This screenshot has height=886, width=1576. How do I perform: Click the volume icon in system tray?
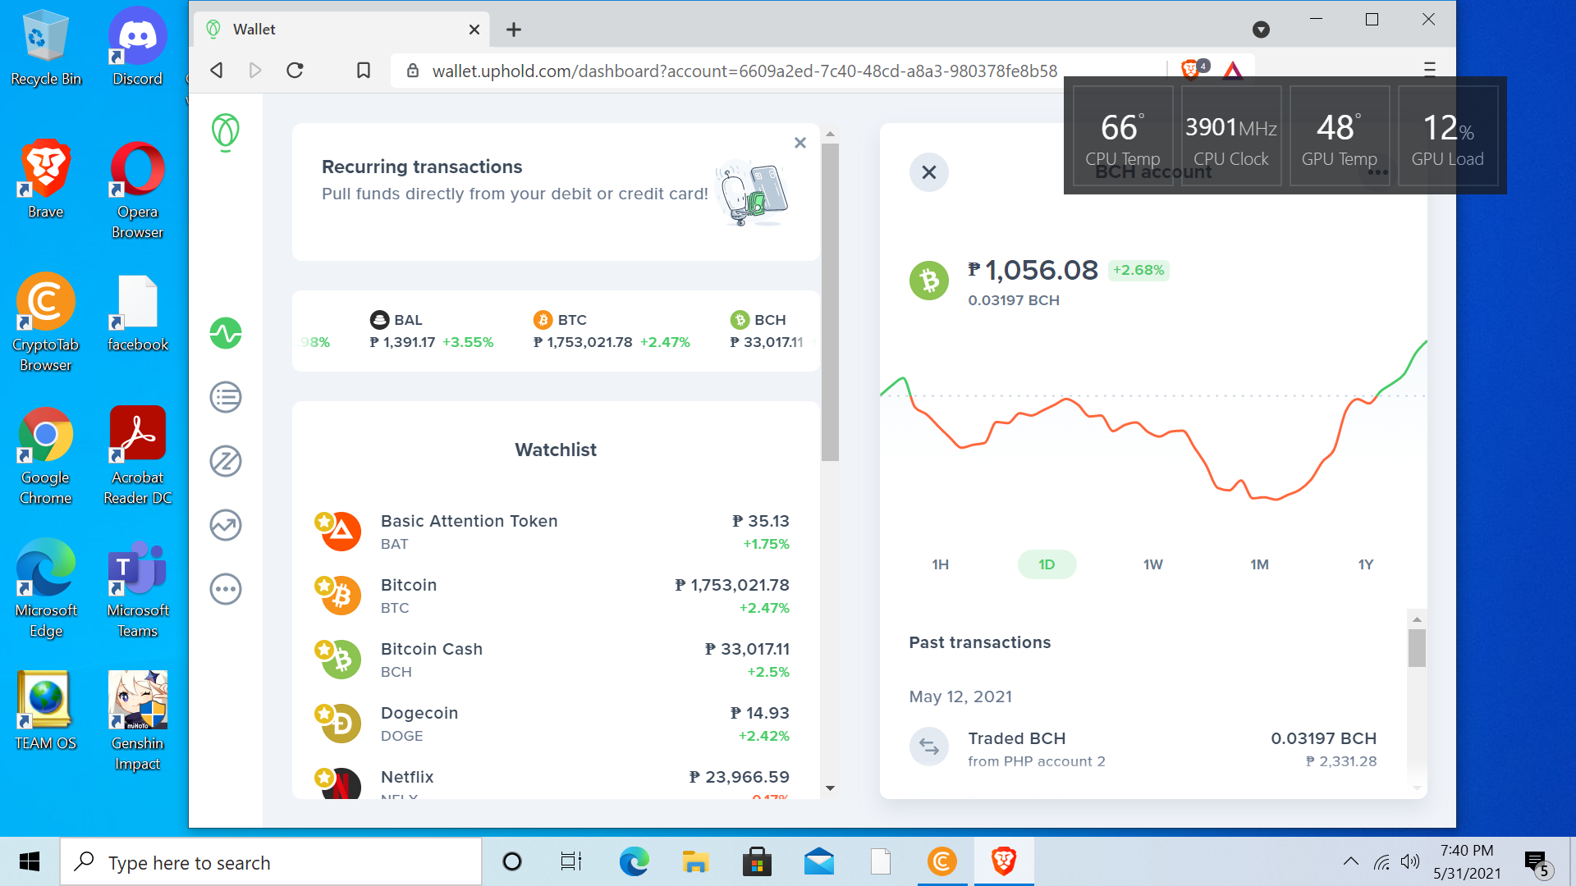tap(1410, 862)
